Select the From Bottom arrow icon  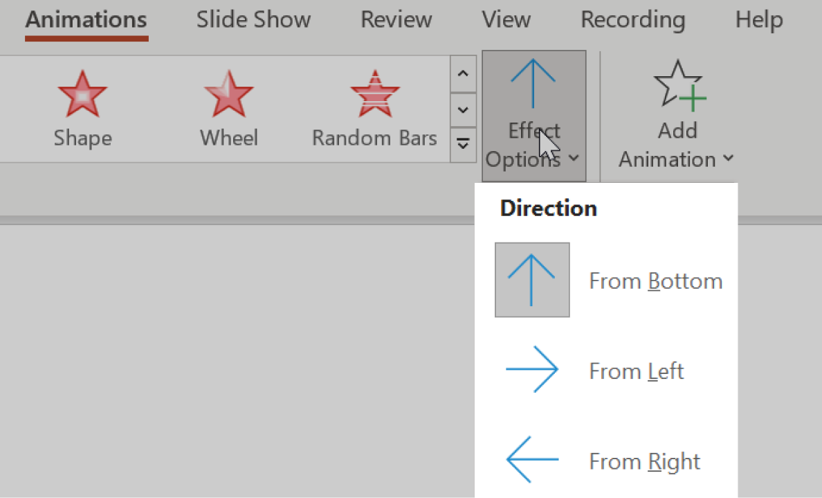[x=531, y=280]
